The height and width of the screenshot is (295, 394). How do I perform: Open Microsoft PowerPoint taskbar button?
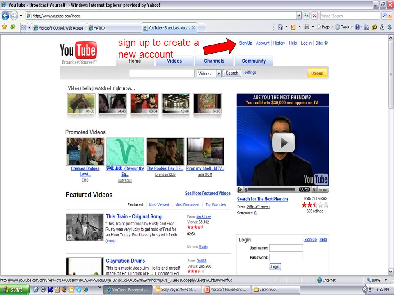[x=227, y=290]
